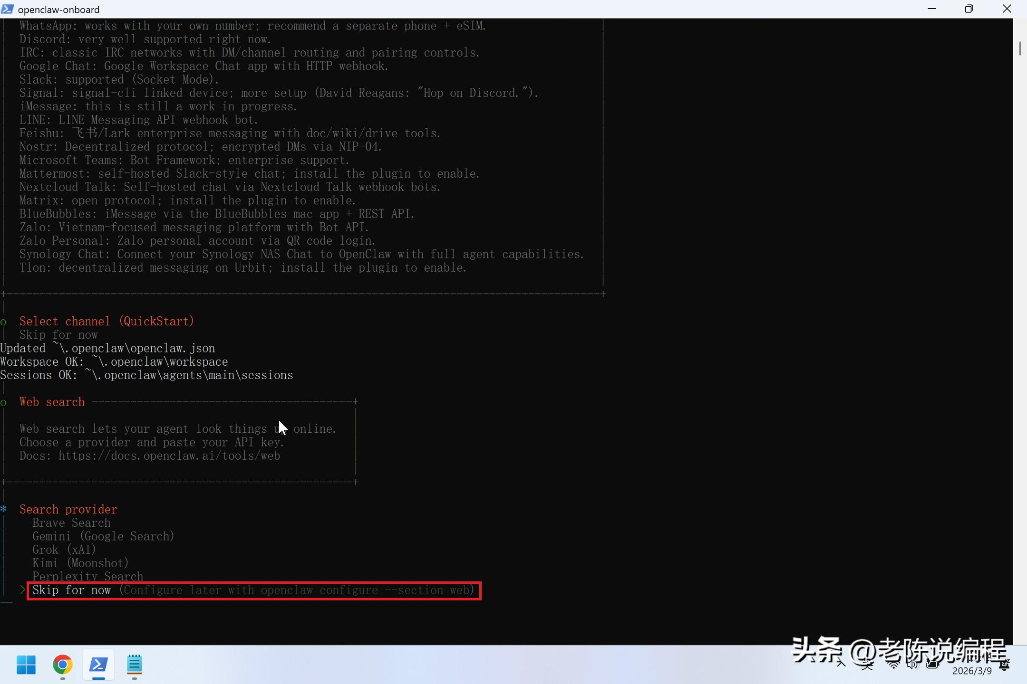Open the docs.openclaw.ai/tools/web link
Screen dimensions: 1027x684
(169, 456)
